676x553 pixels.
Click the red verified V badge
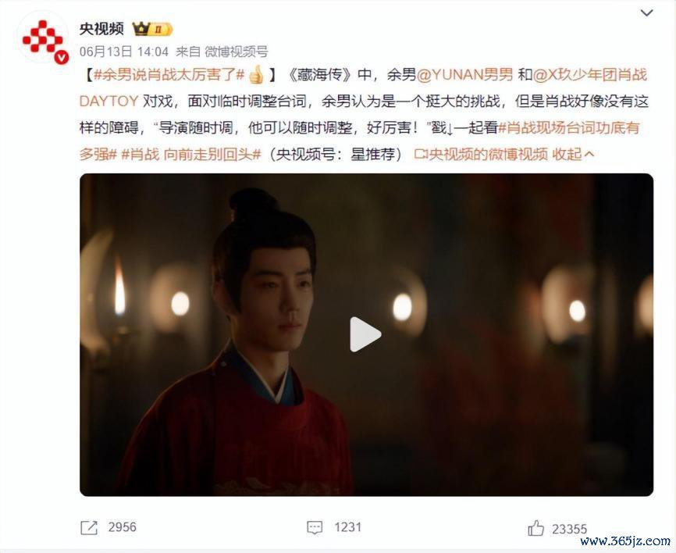coord(61,57)
